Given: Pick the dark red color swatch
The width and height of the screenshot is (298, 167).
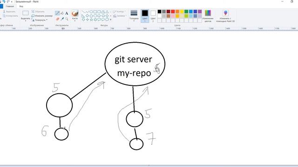Looking at the screenshot, I should 169,12.
